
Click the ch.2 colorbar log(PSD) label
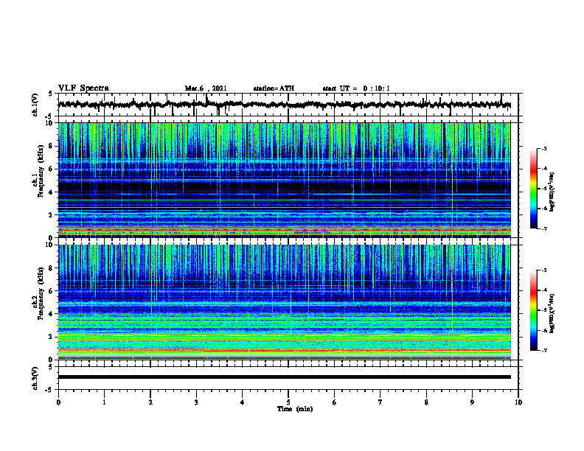(x=552, y=313)
